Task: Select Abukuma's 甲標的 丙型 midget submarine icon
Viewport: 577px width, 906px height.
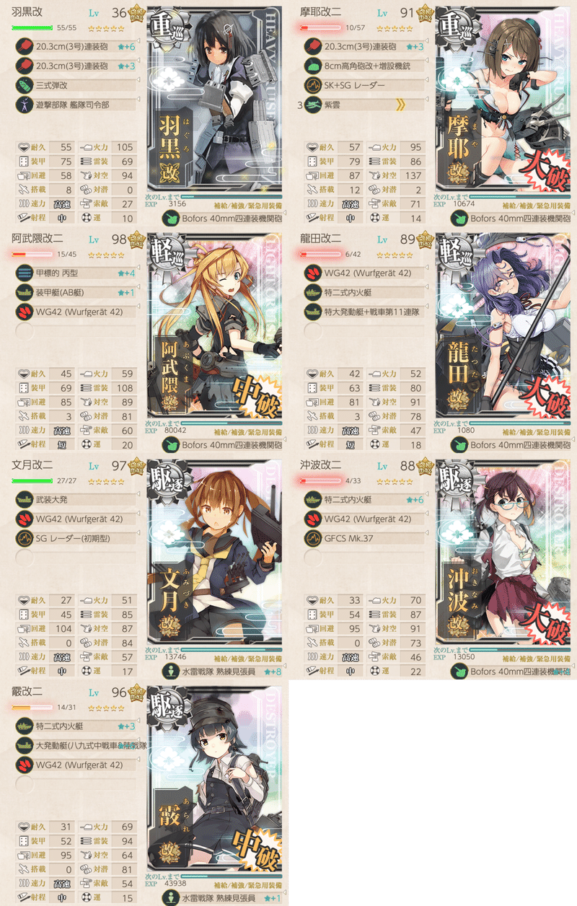Action: pyautogui.click(x=24, y=273)
